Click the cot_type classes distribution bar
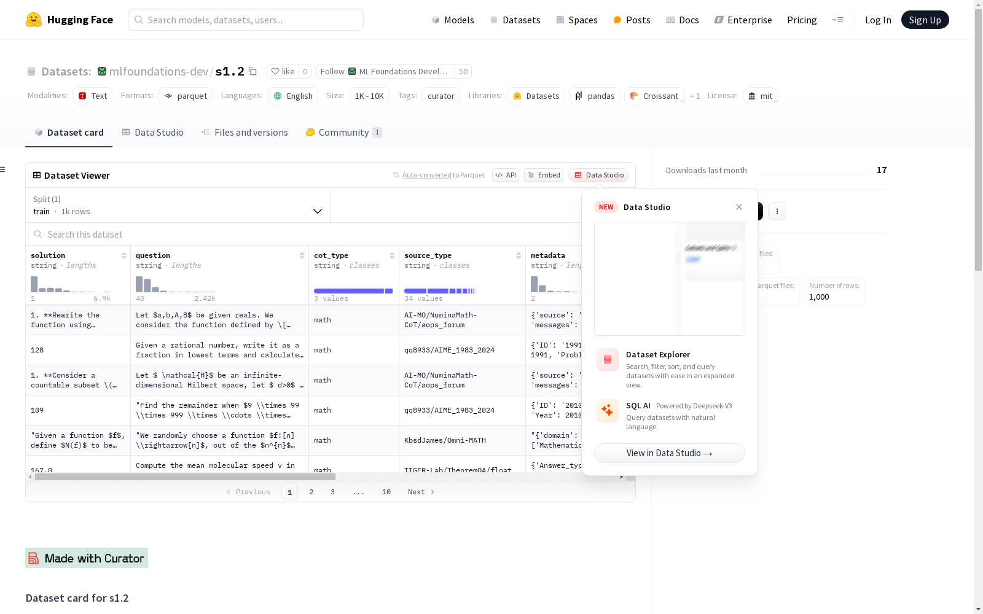The width and height of the screenshot is (983, 614). tap(353, 291)
